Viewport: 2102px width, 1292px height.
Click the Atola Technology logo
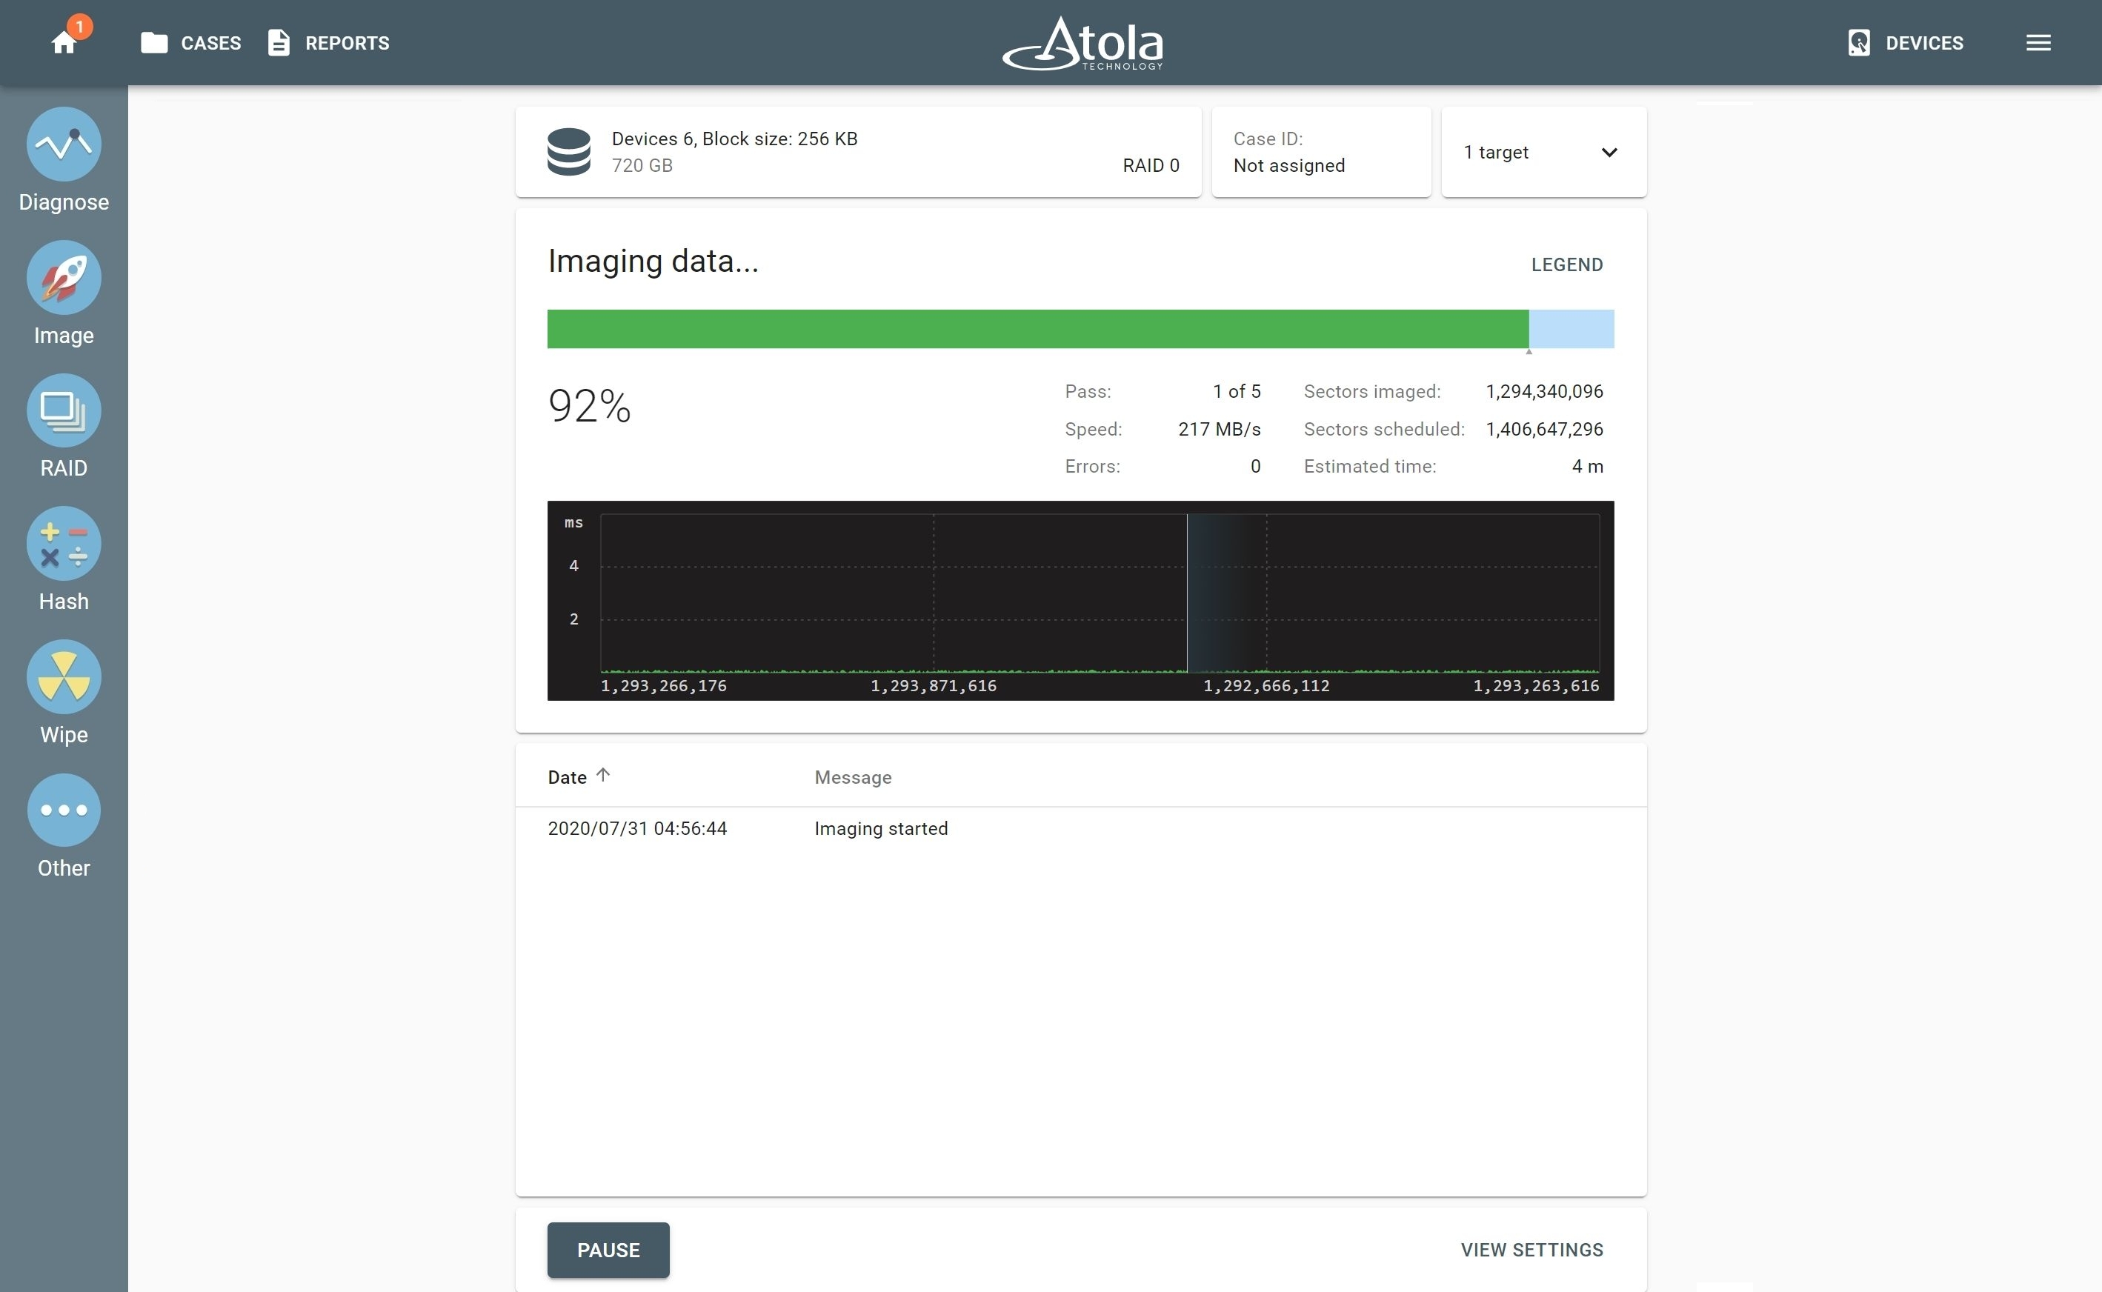pyautogui.click(x=1082, y=43)
